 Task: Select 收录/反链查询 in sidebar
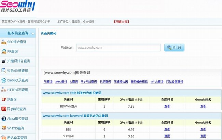(18, 71)
